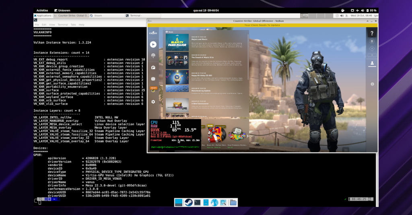Launch Steam from the bottom dock
Image resolution: width=412 pixels, height=215 pixels.
(x=188, y=203)
